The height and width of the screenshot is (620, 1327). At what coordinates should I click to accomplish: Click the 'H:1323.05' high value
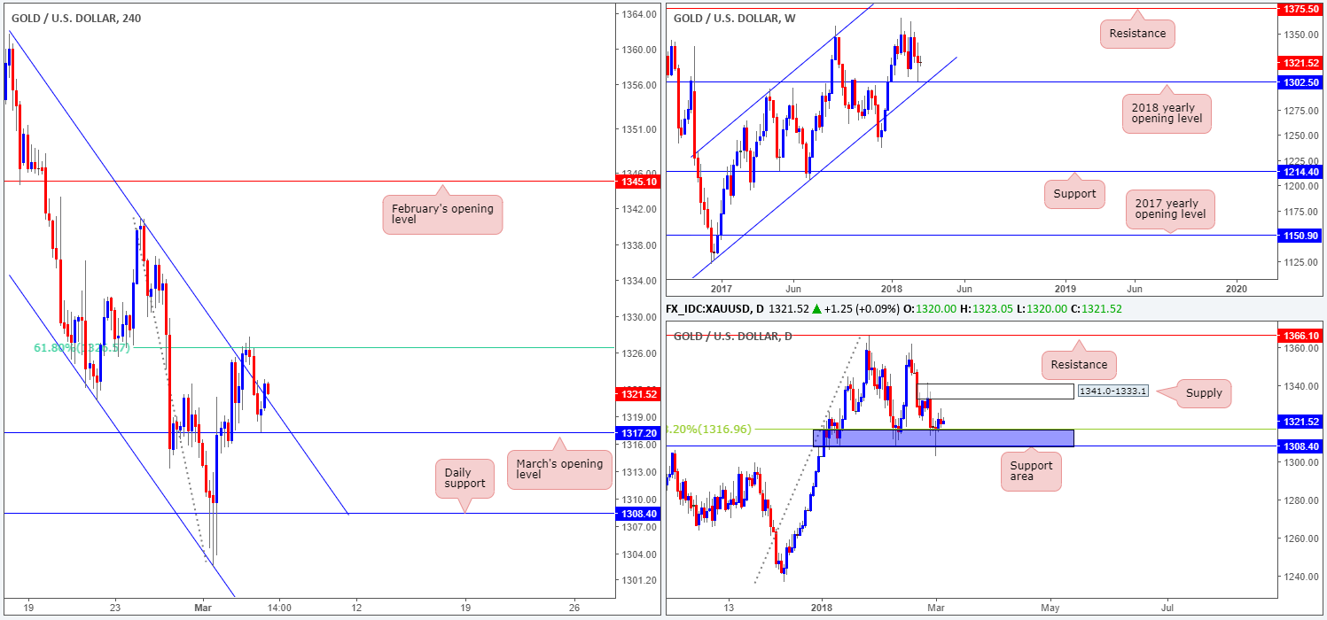click(x=987, y=307)
